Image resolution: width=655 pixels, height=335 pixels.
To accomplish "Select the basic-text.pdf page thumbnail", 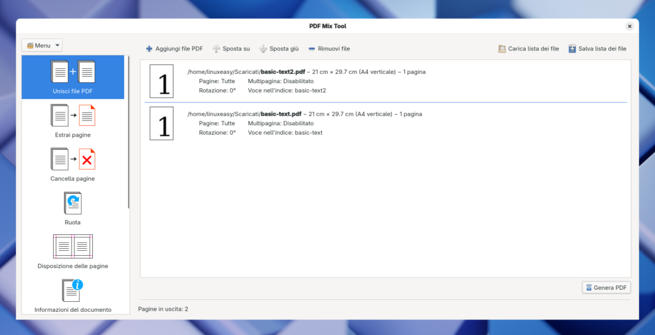I will pos(162,123).
